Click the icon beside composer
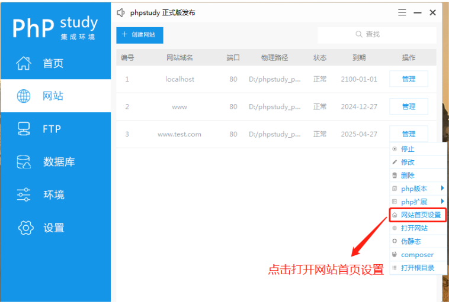449x302 pixels. [395, 254]
